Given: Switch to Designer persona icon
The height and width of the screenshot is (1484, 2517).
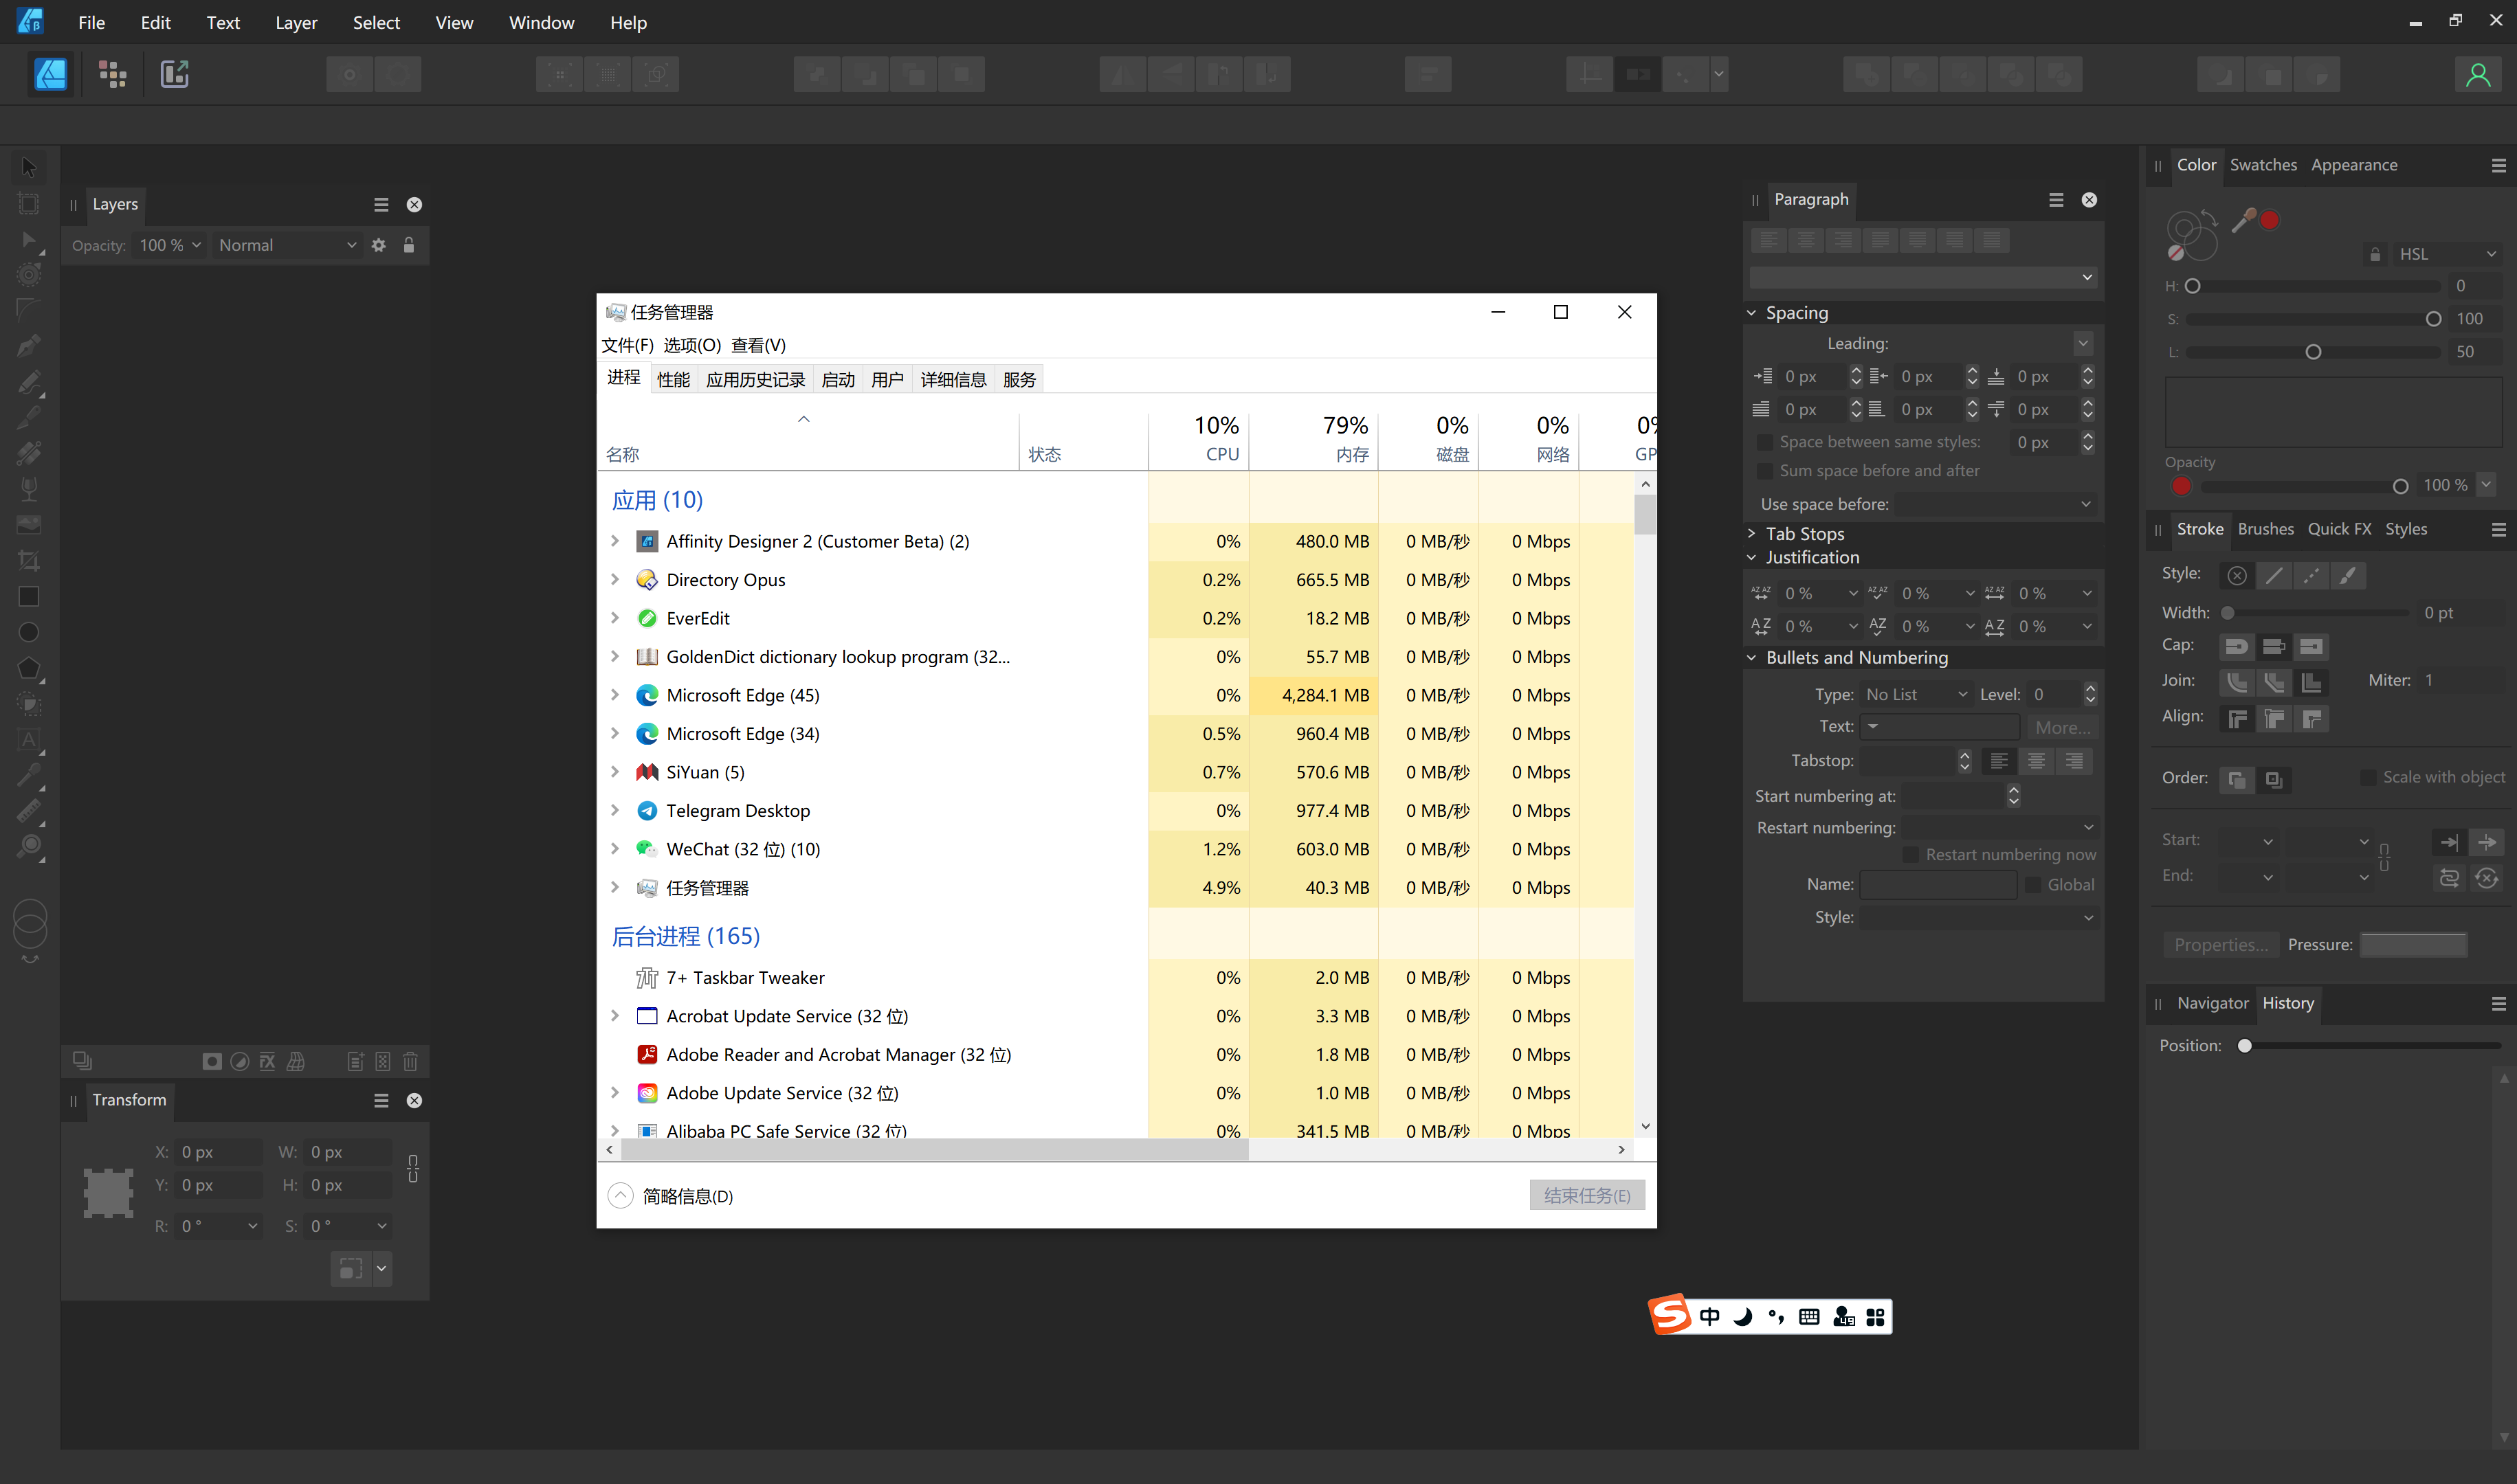Looking at the screenshot, I should click(x=51, y=74).
